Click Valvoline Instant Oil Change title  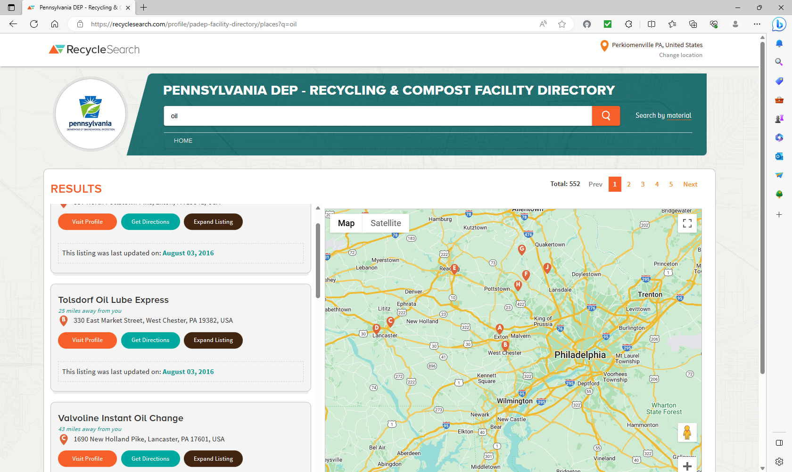pyautogui.click(x=121, y=418)
